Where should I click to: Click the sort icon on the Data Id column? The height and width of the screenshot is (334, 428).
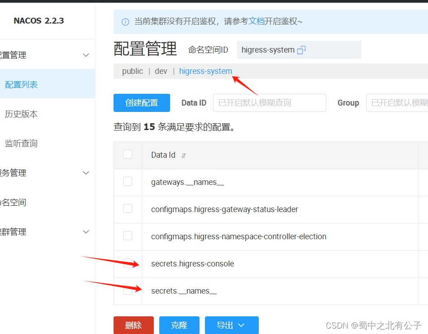coord(183,155)
